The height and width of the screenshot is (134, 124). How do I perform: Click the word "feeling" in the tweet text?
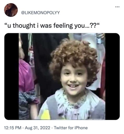tap(63, 26)
